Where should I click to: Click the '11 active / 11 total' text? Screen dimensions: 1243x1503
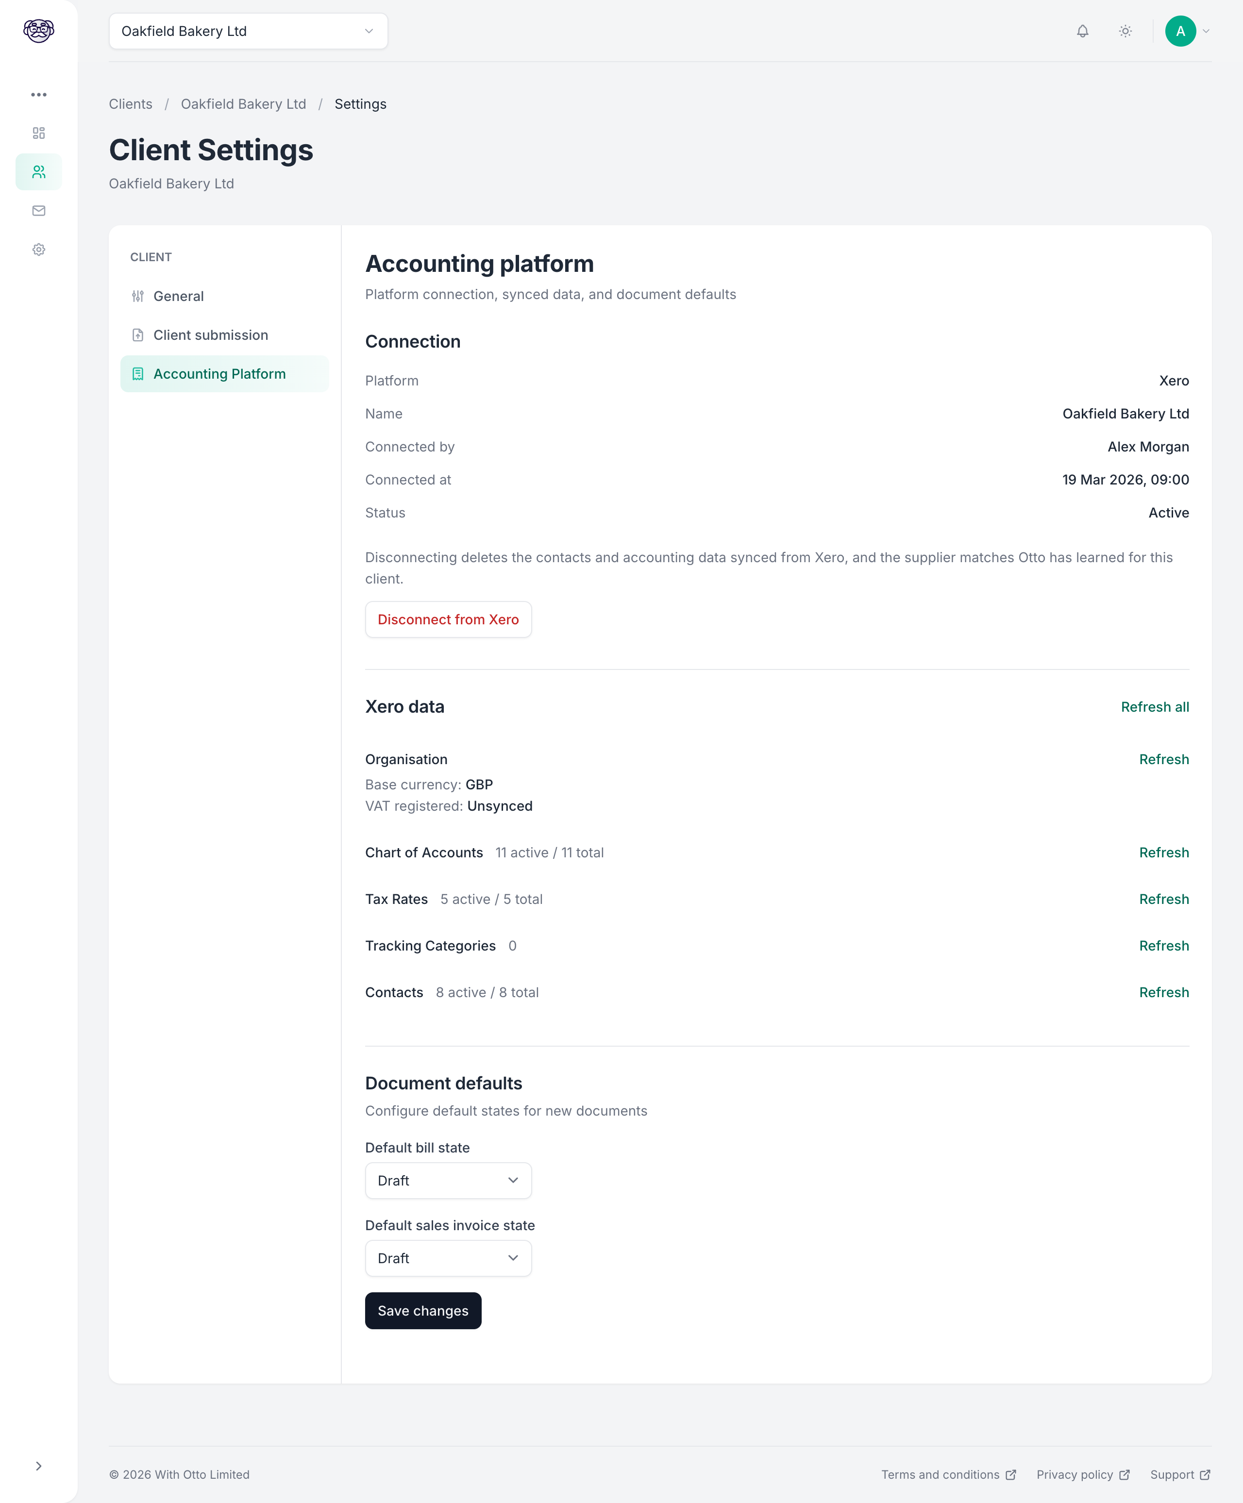549,852
